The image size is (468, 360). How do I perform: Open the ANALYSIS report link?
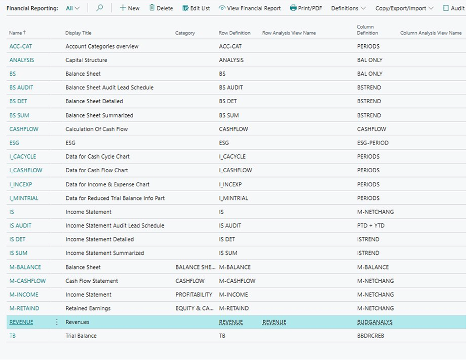click(21, 60)
